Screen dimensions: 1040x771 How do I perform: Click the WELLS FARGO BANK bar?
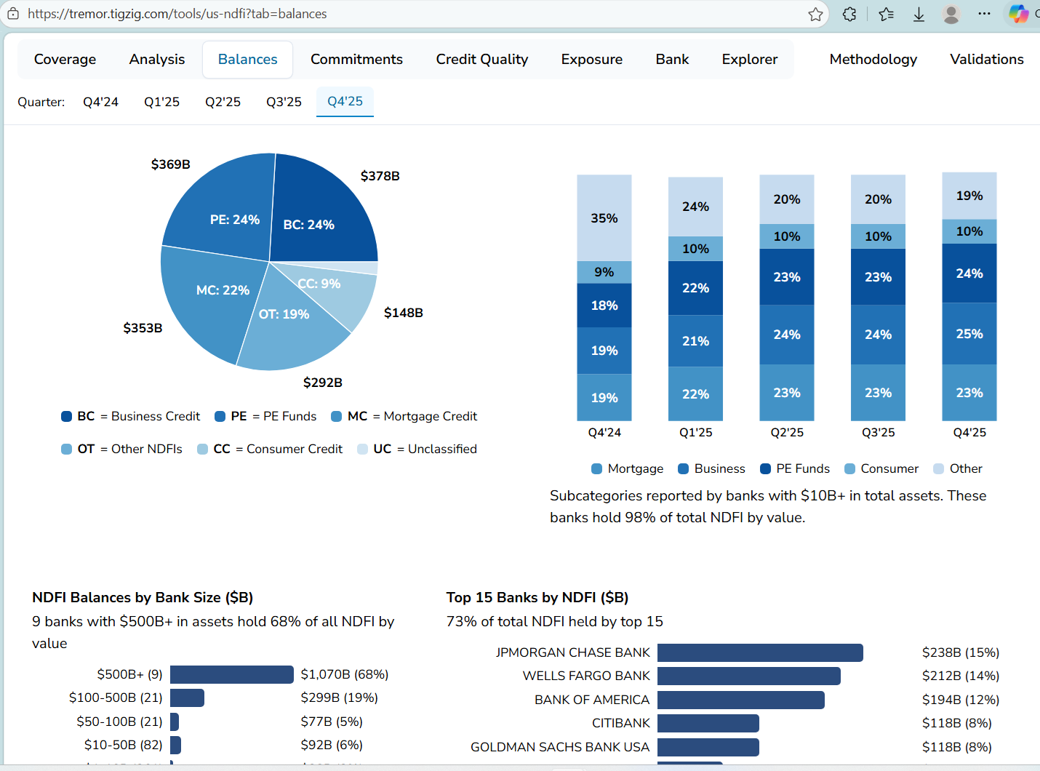pos(749,676)
